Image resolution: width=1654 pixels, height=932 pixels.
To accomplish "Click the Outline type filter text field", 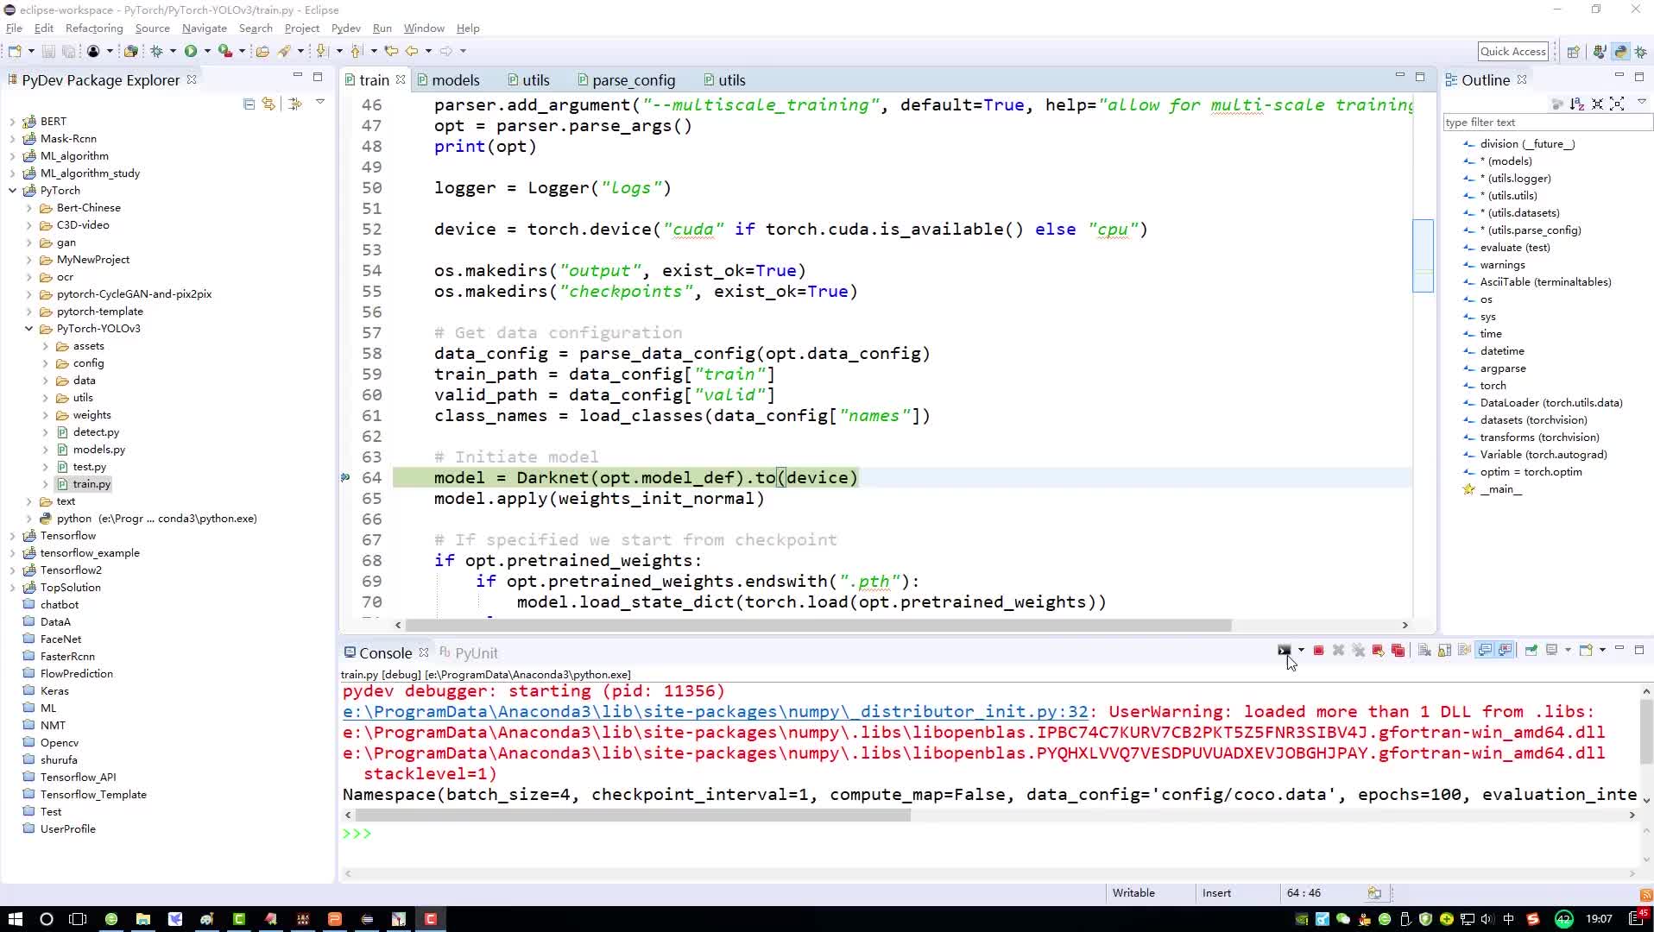I will (x=1547, y=123).
